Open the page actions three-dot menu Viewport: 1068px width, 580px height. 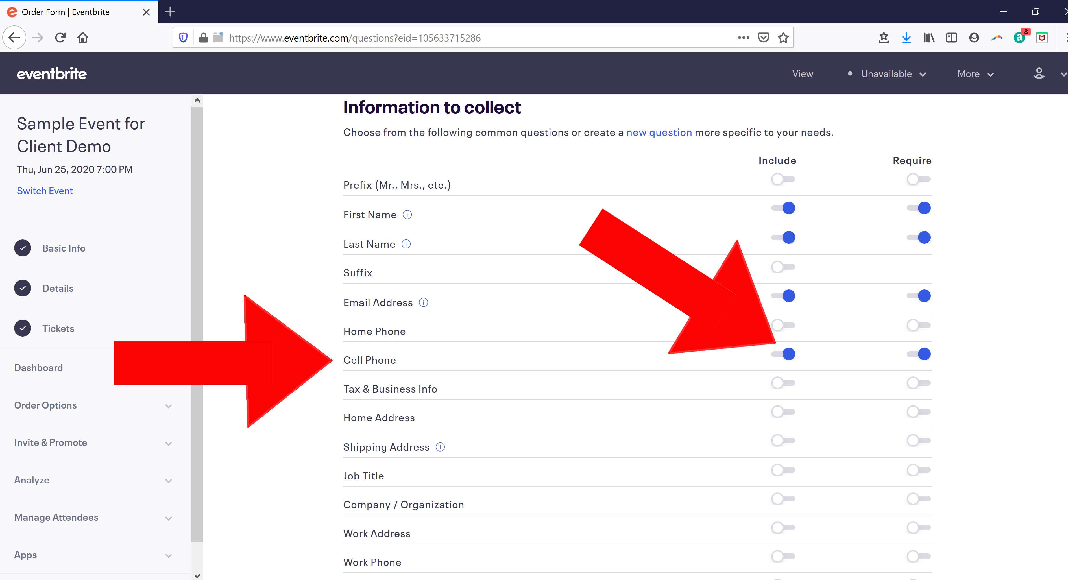pyautogui.click(x=744, y=38)
